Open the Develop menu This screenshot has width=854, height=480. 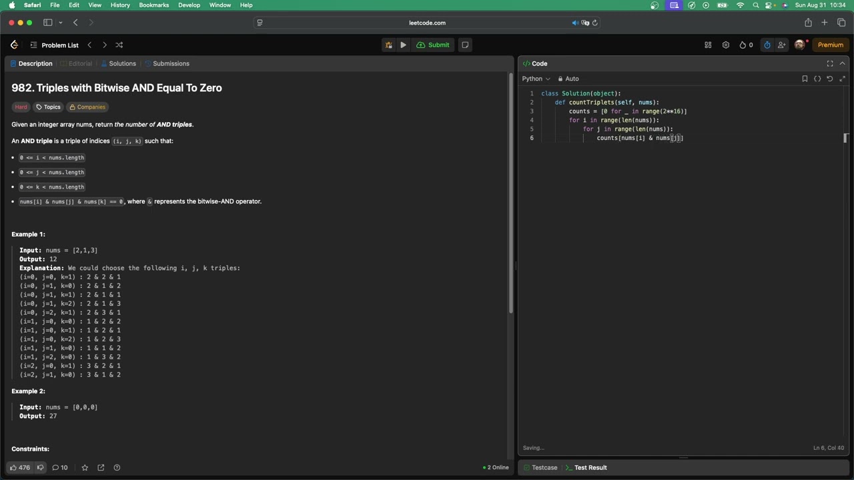[189, 5]
